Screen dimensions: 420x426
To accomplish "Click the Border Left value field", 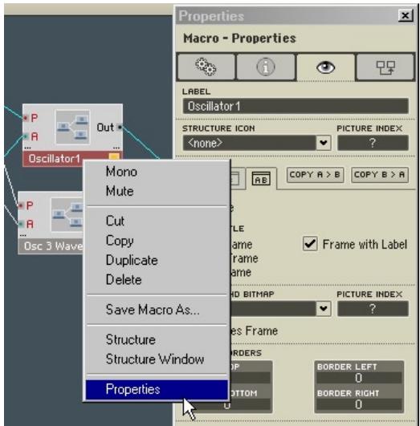I will pyautogui.click(x=359, y=378).
